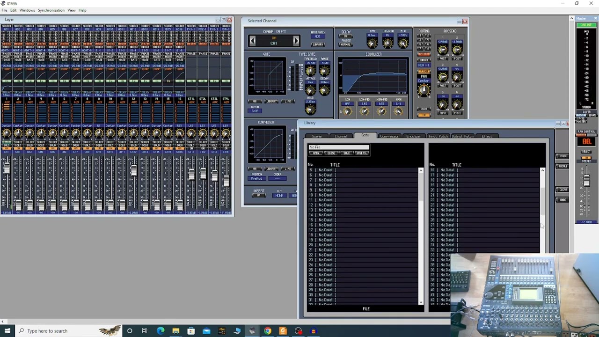Click the Gate Decay knob

tap(324, 90)
